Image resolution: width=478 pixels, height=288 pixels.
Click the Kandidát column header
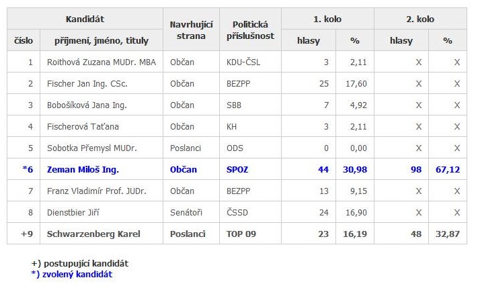point(85,19)
